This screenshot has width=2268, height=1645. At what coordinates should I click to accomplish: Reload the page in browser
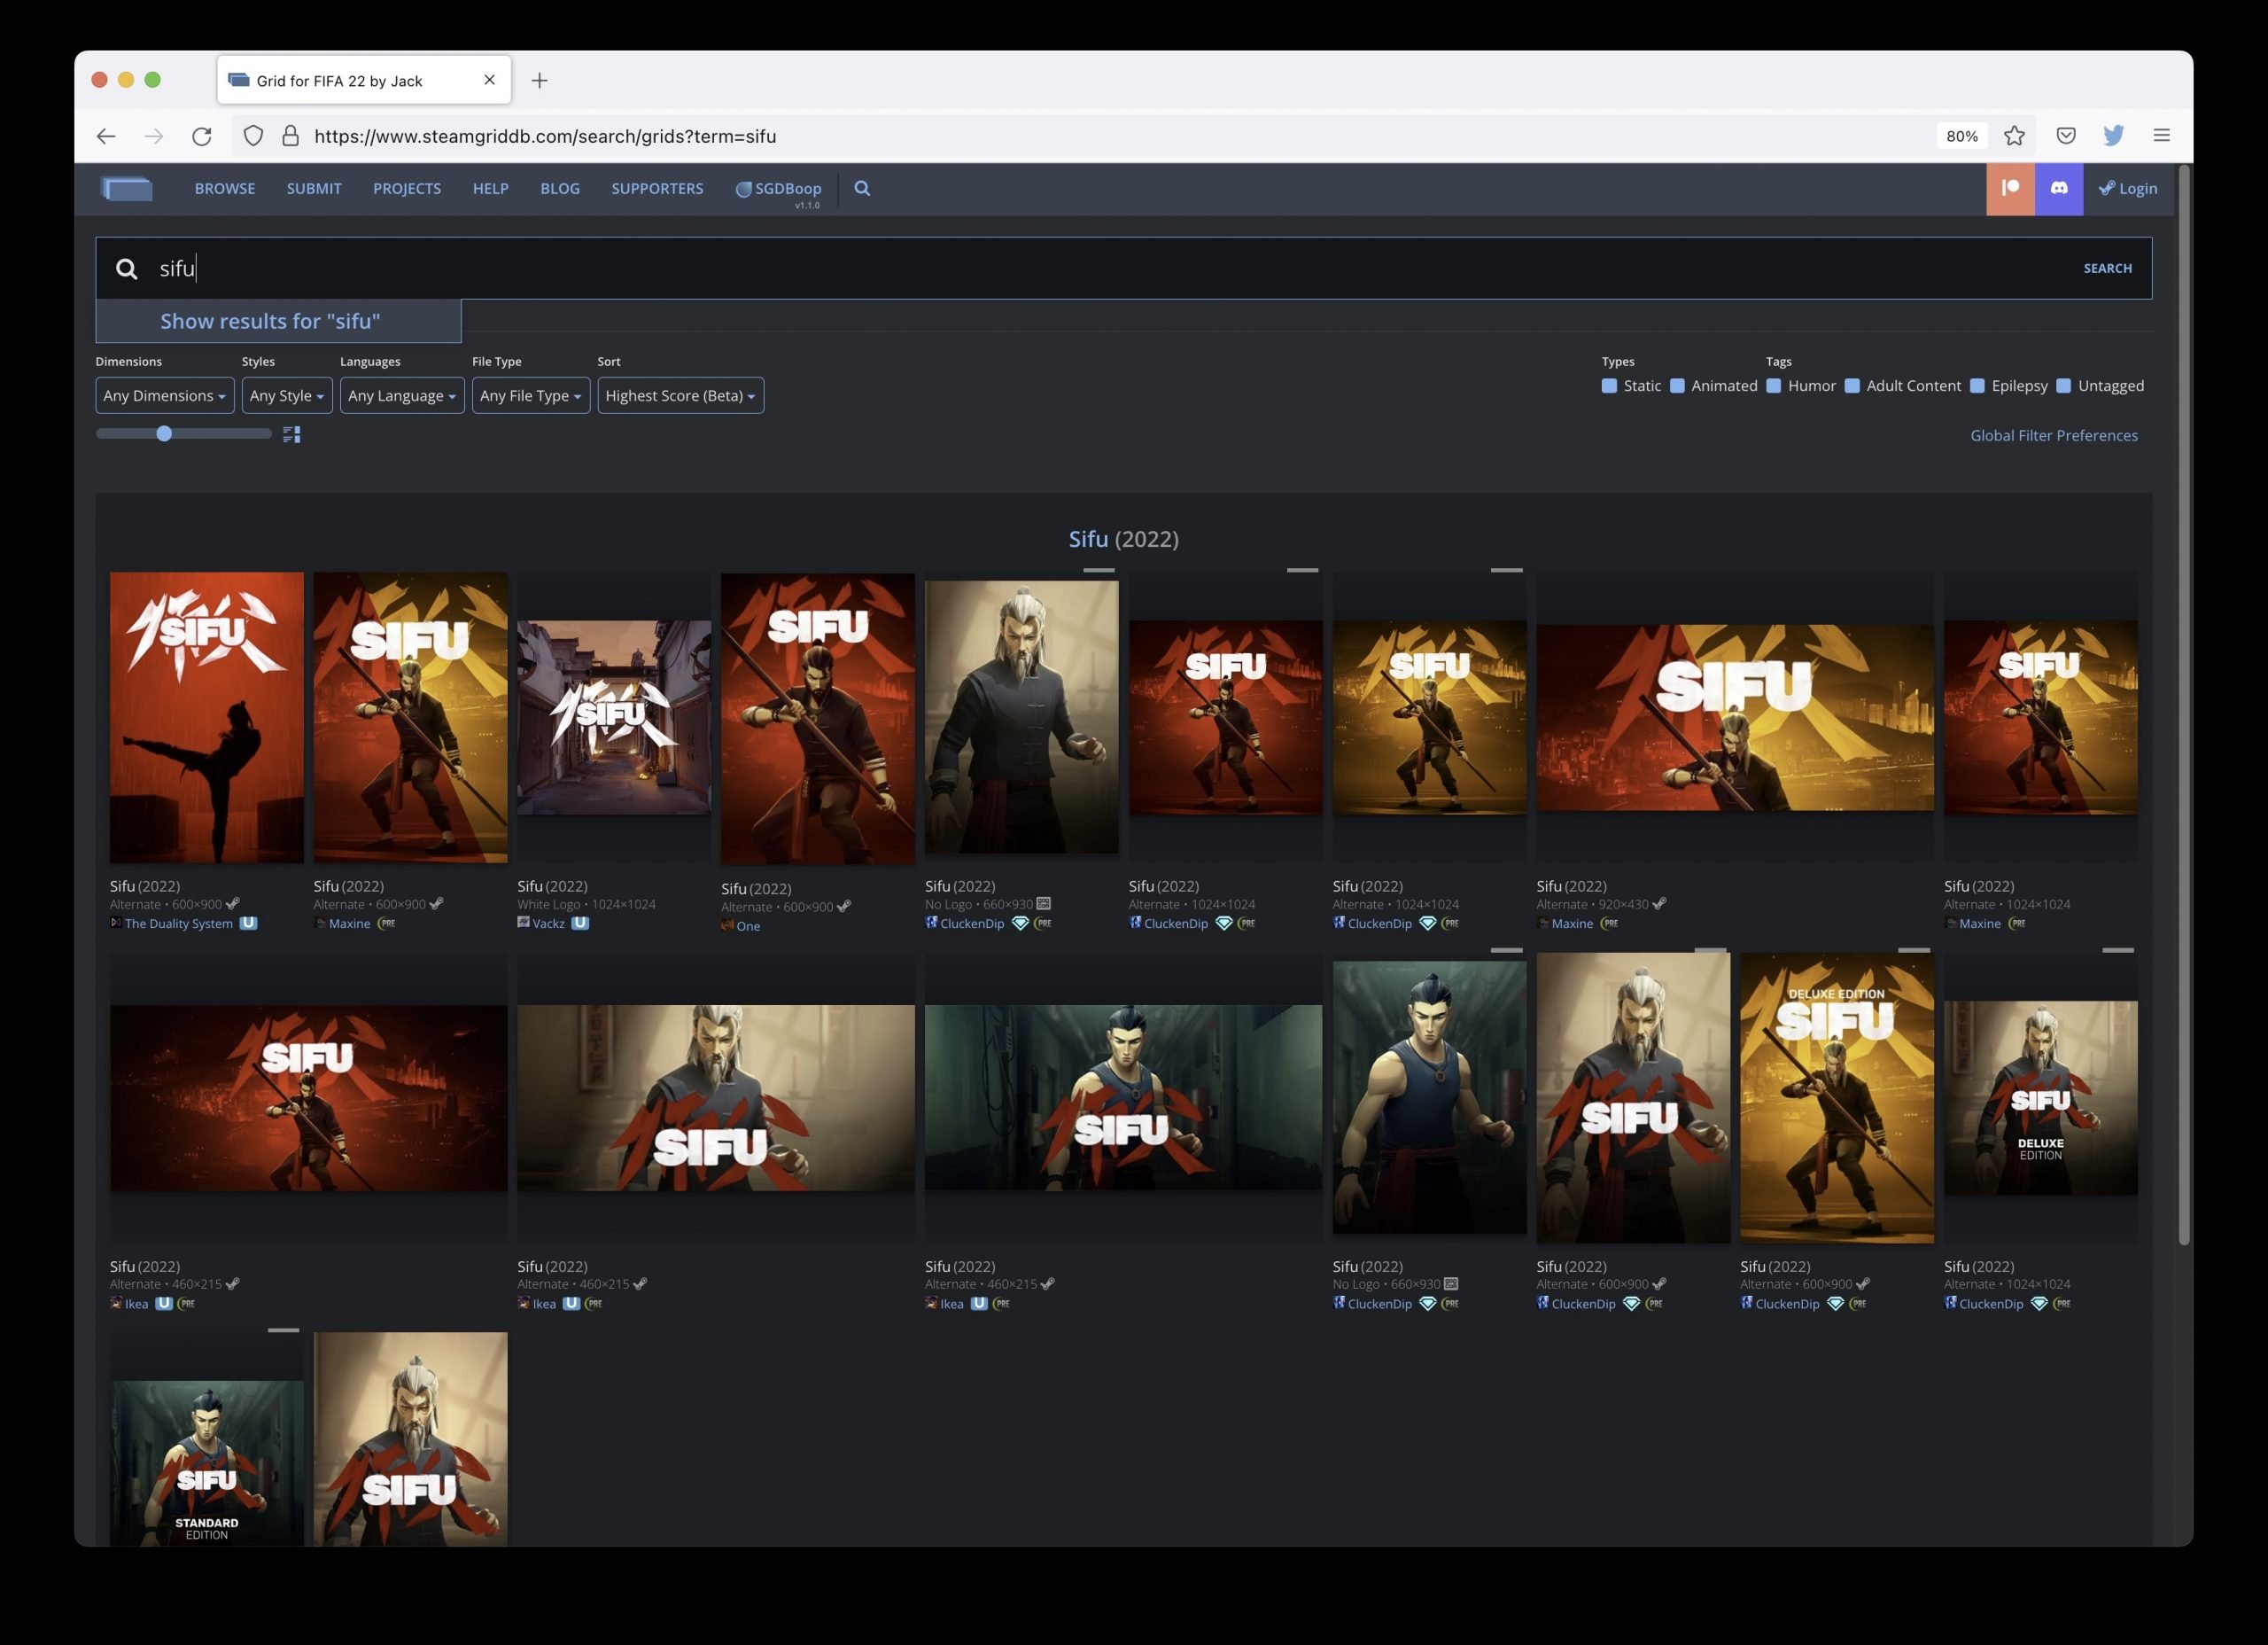[202, 136]
